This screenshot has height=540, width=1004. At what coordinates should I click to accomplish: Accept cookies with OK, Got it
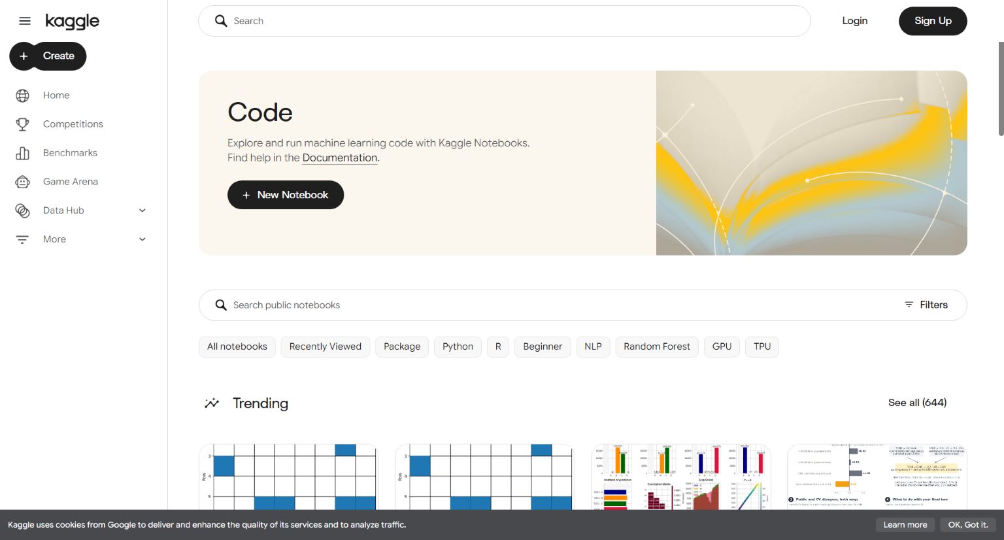pyautogui.click(x=968, y=525)
